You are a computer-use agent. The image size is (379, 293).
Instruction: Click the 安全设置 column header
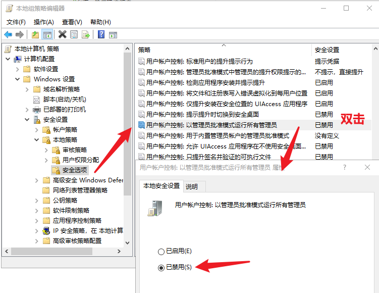point(327,50)
